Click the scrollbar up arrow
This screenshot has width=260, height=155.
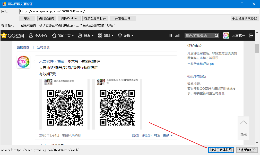[x=257, y=32]
